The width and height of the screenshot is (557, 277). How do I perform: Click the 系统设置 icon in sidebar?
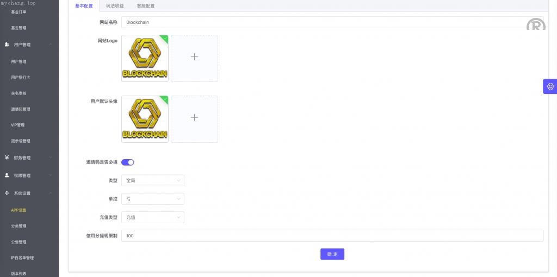7,193
